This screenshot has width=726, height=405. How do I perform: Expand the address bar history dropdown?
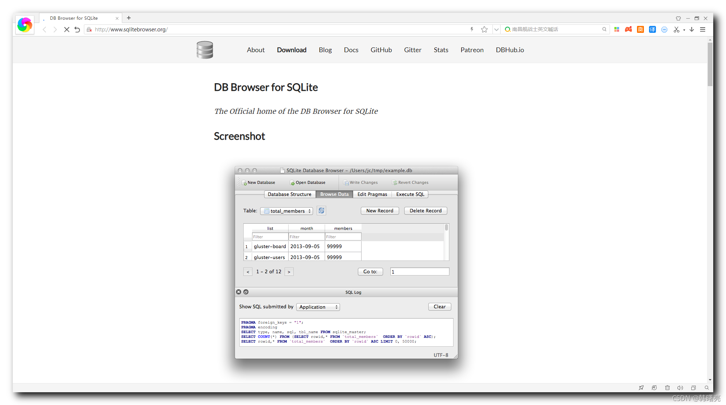click(x=496, y=30)
